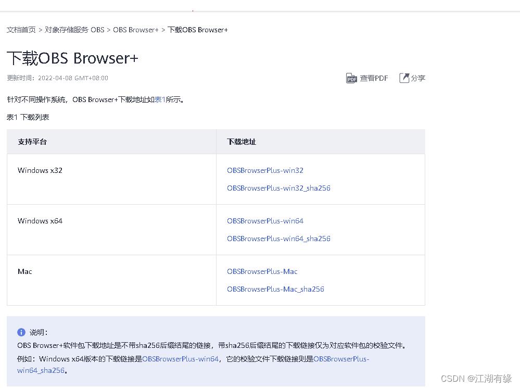Screen dimensions: 520x388
Task: Click the share arrow icon
Action: [x=404, y=78]
